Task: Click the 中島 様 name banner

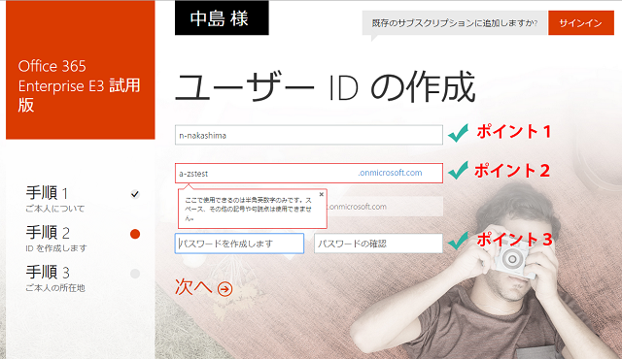Action: 222,17
